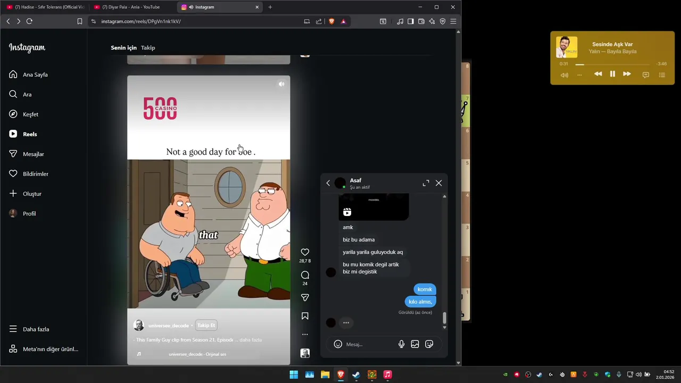Switch to the Takip feed tab

[x=148, y=48]
